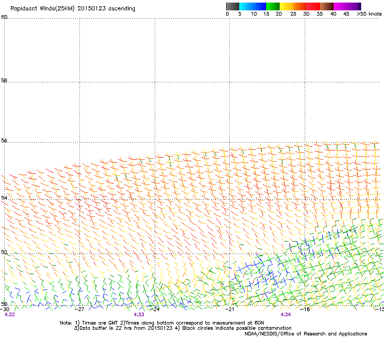Click the latitude label '56'
Viewport: 384px width, 337px height.
(4, 141)
